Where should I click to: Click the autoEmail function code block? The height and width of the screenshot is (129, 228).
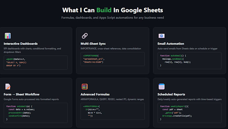[189, 61]
